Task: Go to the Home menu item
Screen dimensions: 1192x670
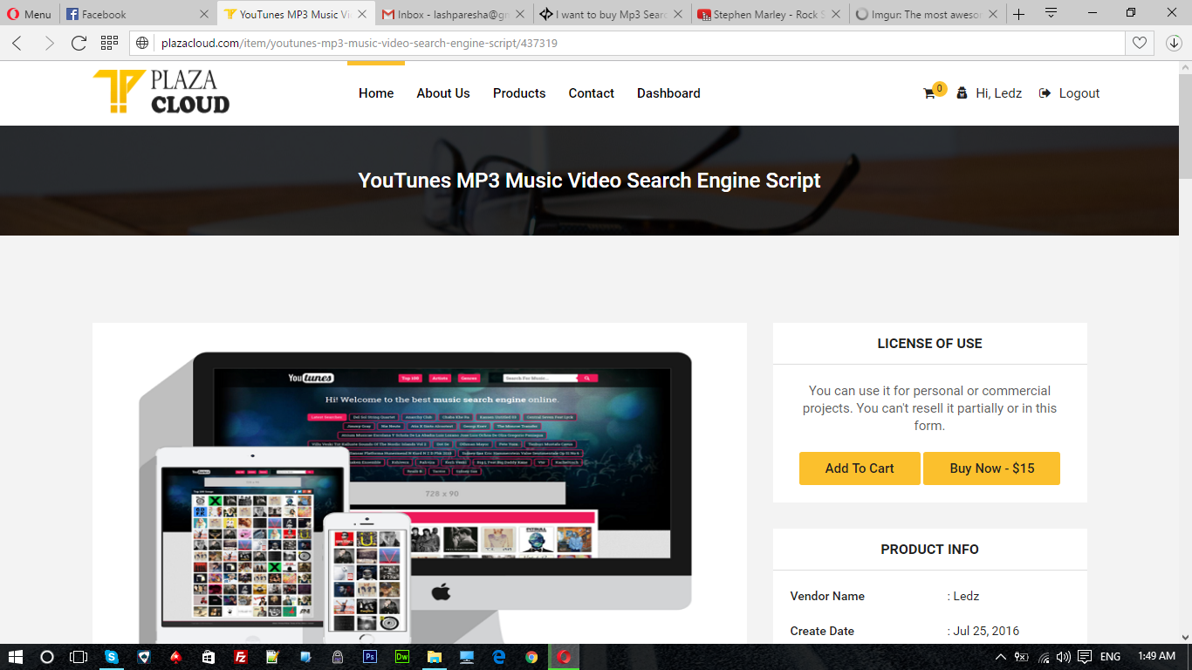Action: (376, 93)
